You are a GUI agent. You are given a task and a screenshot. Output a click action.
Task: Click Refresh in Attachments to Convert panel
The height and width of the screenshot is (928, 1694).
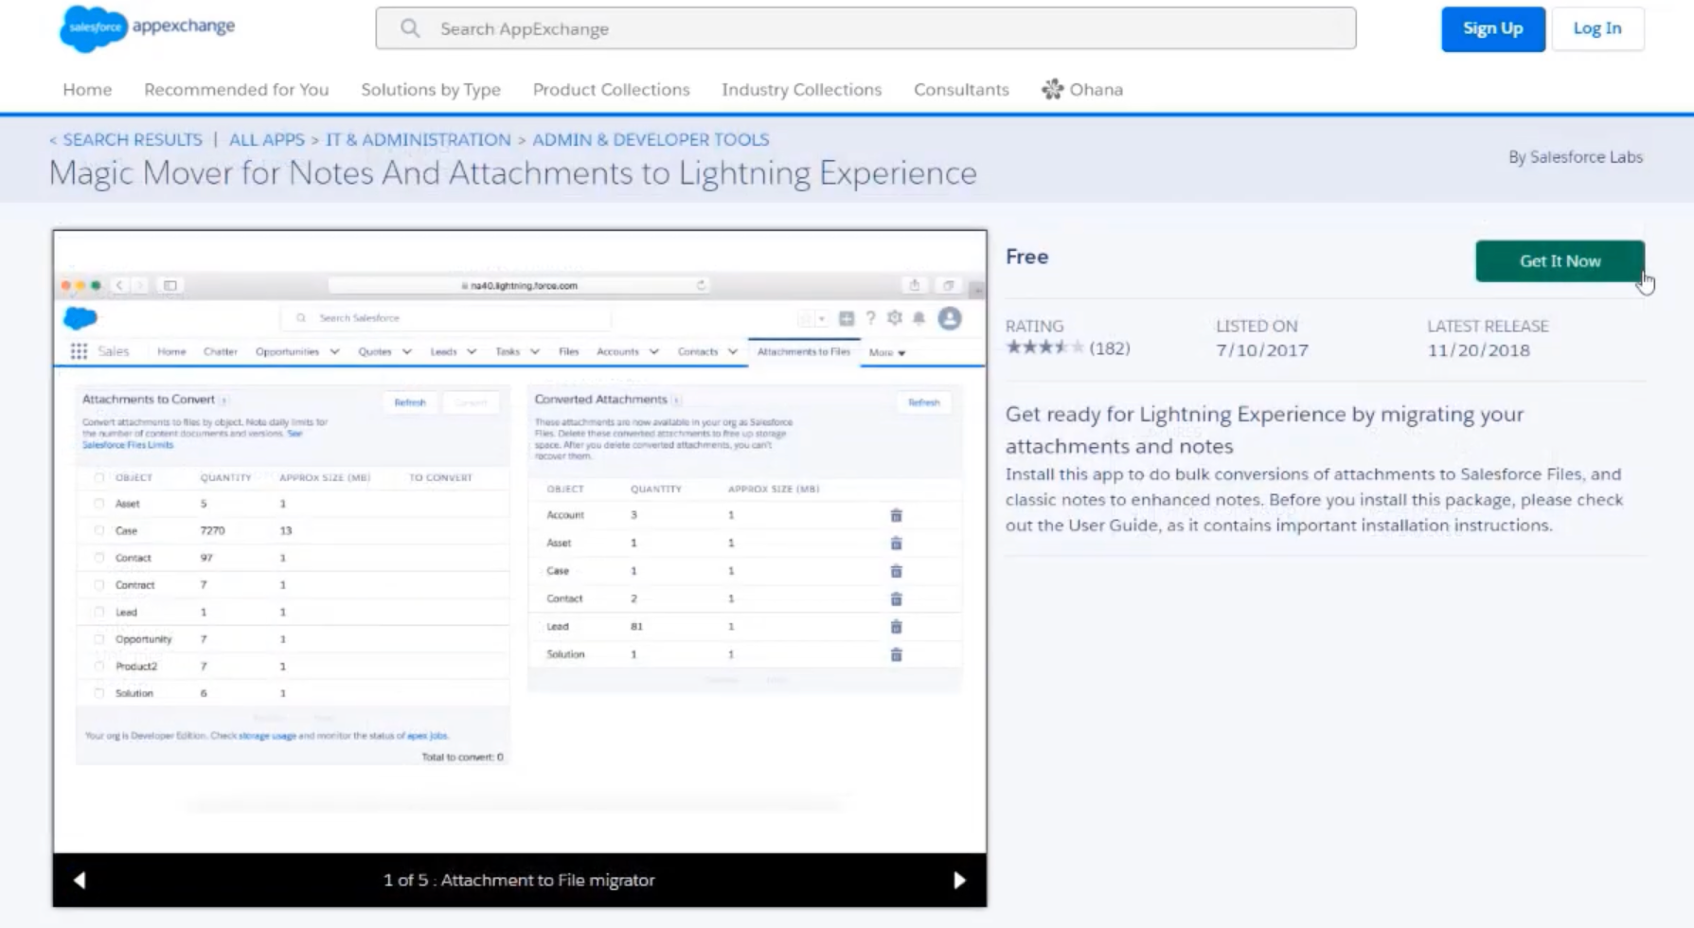[410, 402]
